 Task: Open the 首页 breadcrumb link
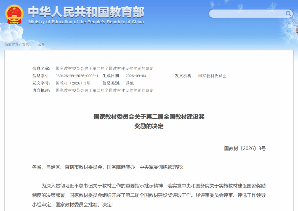[26, 44]
